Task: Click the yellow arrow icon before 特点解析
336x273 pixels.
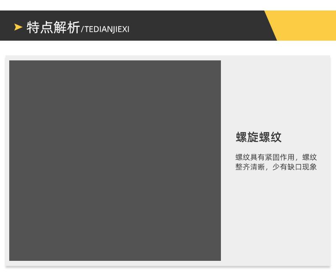Action: point(18,27)
